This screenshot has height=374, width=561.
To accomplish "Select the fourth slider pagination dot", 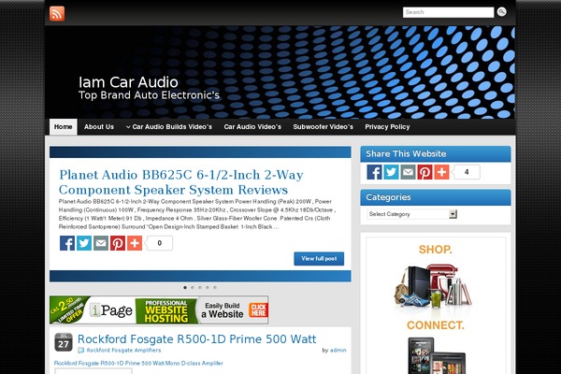I will (x=208, y=287).
